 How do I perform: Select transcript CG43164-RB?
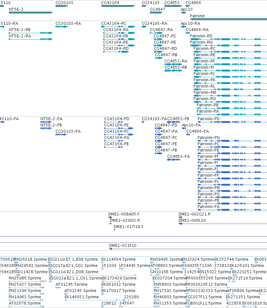click(116, 36)
